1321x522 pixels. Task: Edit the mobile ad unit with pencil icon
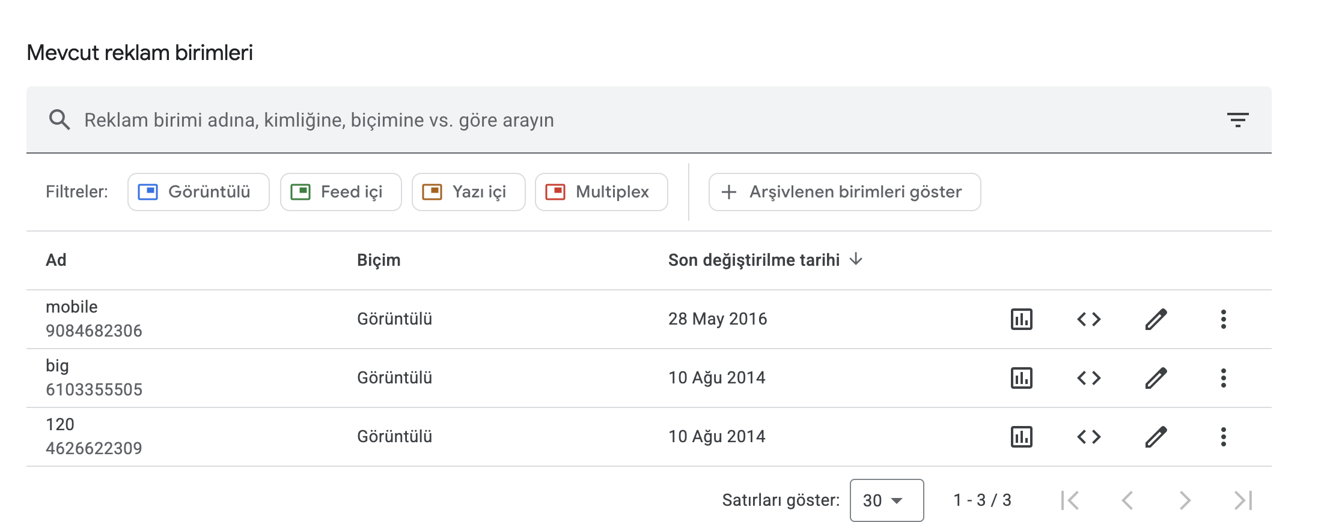(x=1156, y=319)
